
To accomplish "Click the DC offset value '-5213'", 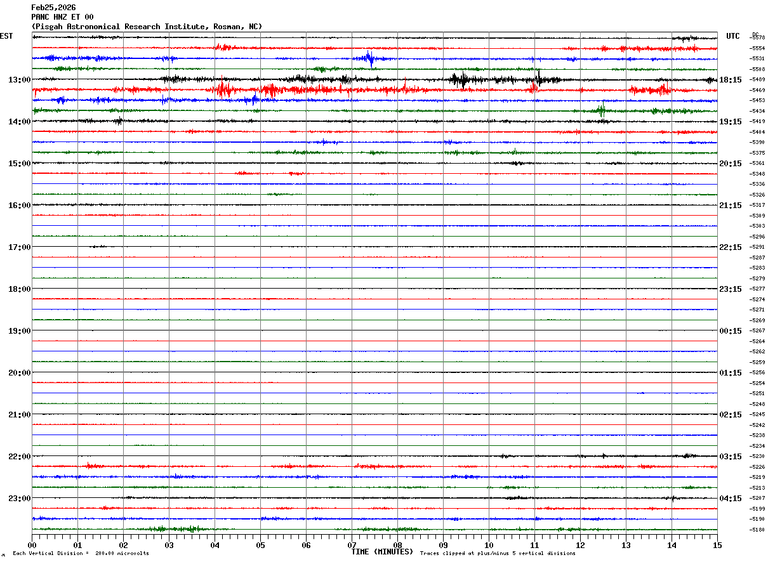I will click(x=757, y=488).
